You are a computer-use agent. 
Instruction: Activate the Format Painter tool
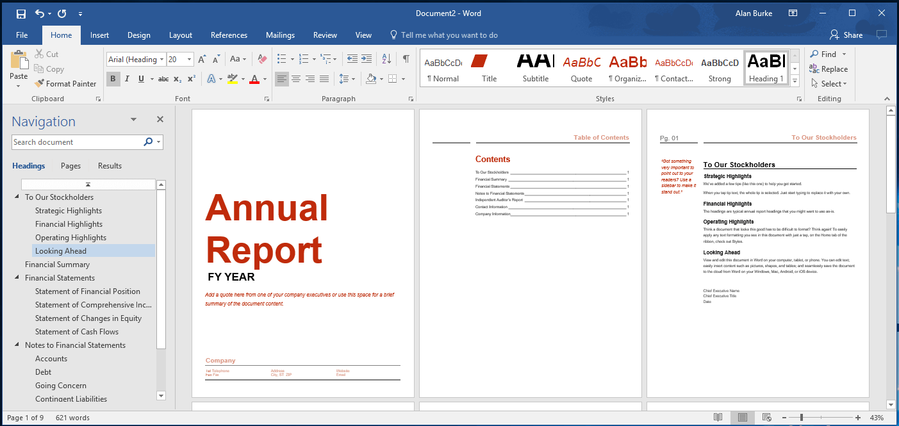65,83
